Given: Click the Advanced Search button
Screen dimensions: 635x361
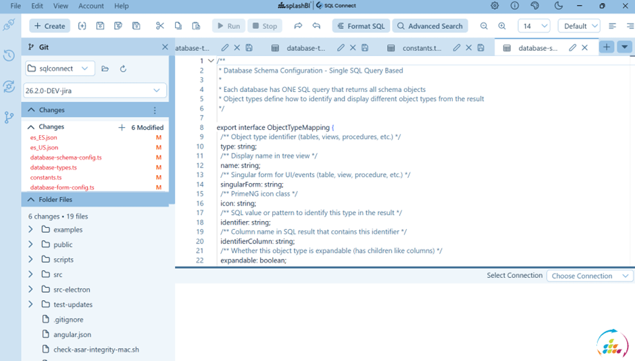Looking at the screenshot, I should 430,26.
